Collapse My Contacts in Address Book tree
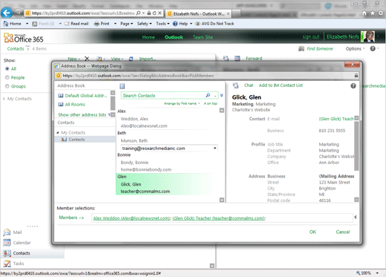 tap(58, 133)
